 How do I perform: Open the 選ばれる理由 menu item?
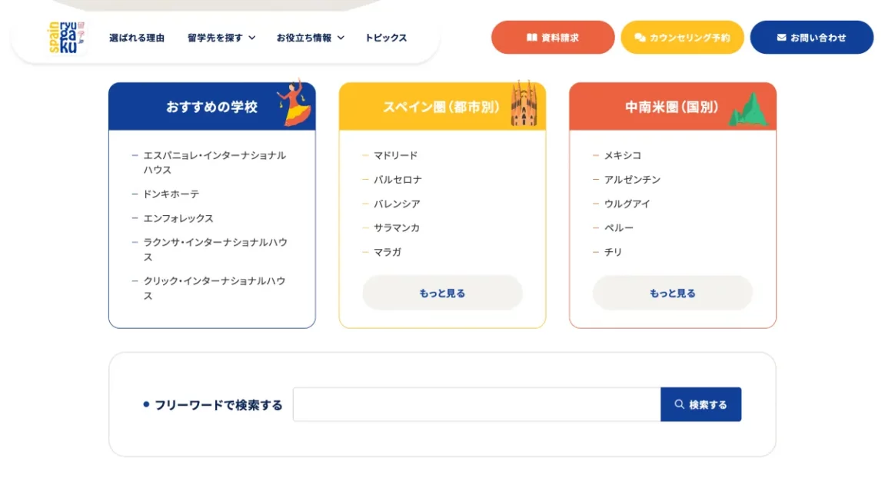(x=137, y=38)
